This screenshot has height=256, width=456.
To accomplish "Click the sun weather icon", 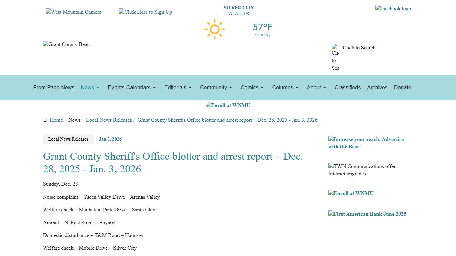I will [215, 29].
